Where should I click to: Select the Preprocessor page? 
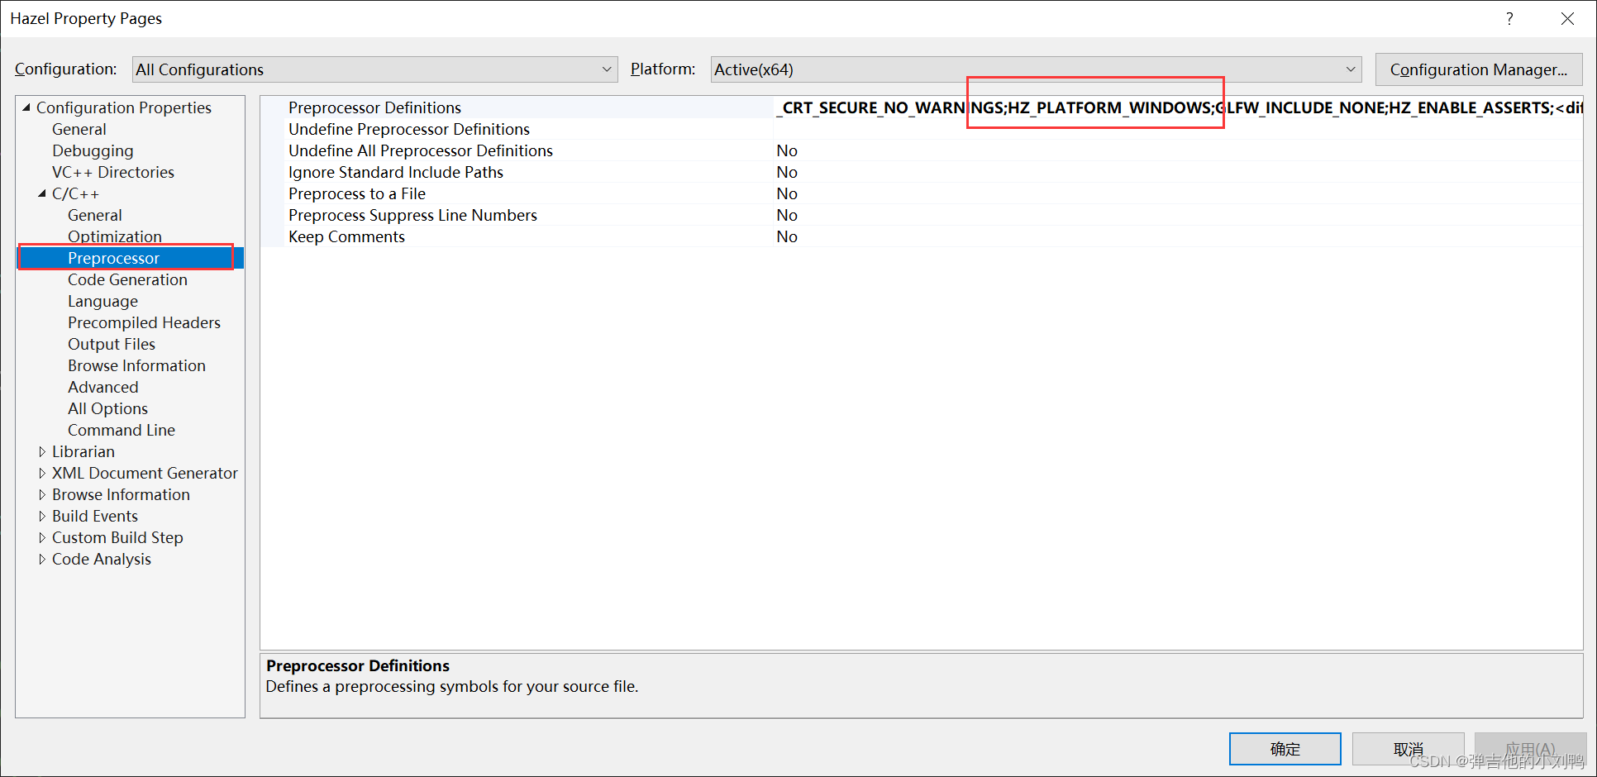114,258
